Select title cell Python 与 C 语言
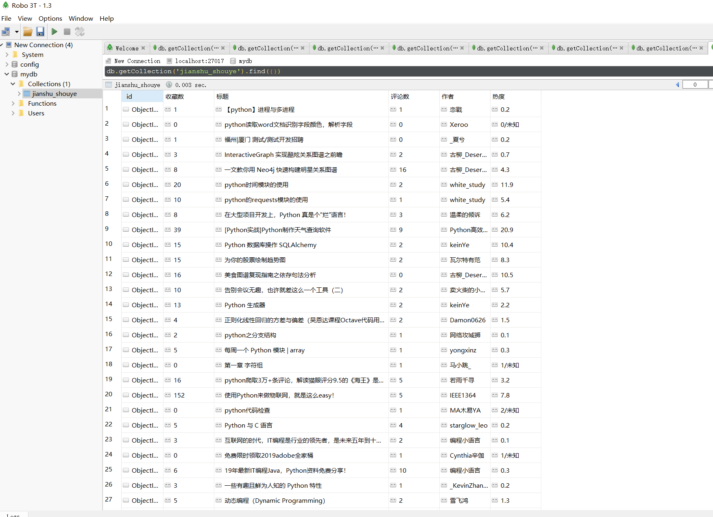This screenshot has height=517, width=713. point(301,426)
